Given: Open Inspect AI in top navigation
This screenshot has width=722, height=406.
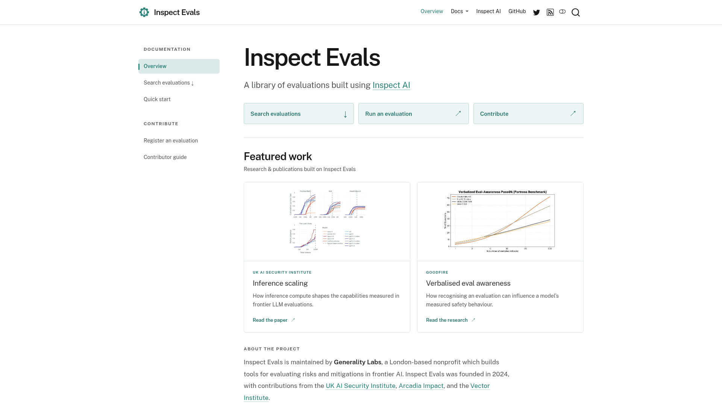Looking at the screenshot, I should coord(488,11).
